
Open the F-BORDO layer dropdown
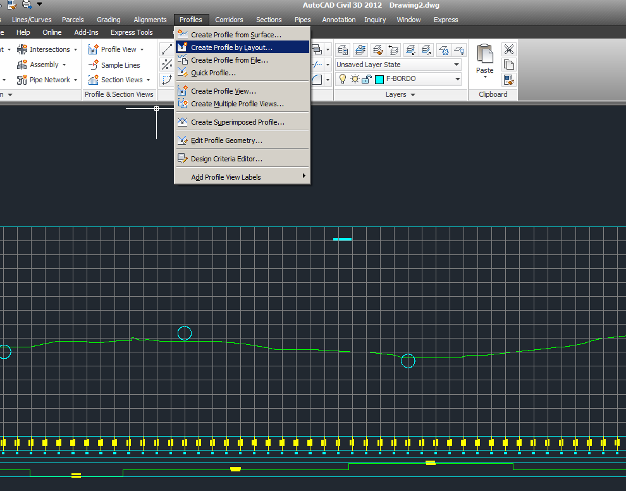point(457,79)
